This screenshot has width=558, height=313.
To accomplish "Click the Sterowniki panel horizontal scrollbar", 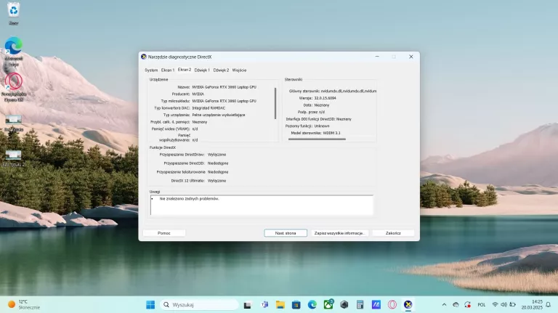I will 317,139.
